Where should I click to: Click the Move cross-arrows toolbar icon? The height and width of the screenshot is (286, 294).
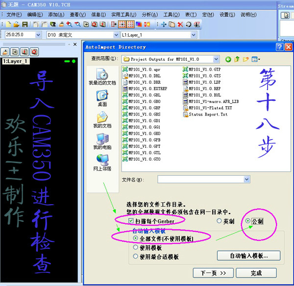tap(164, 24)
